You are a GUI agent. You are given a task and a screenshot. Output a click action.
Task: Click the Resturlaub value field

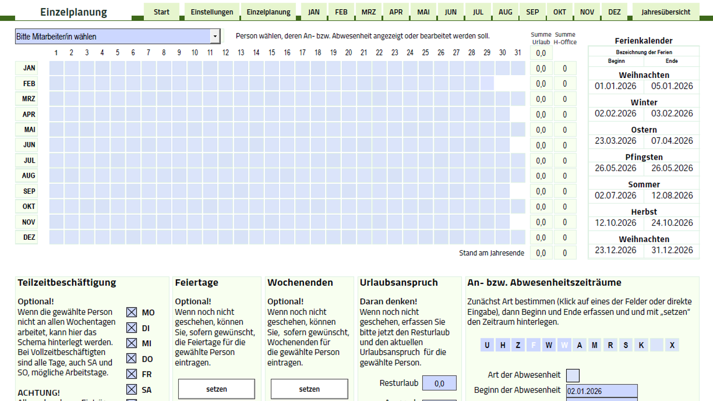tap(439, 383)
